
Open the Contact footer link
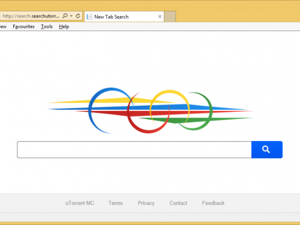[178, 203]
